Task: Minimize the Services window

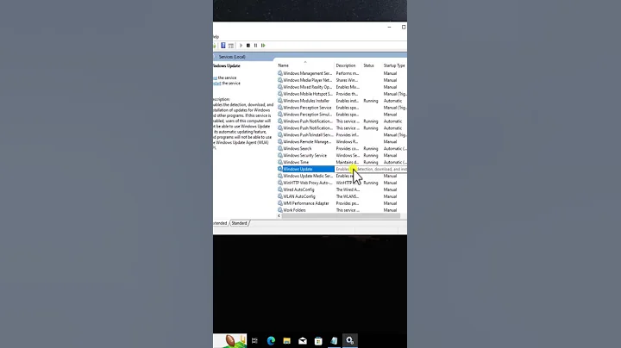Action: [x=389, y=28]
